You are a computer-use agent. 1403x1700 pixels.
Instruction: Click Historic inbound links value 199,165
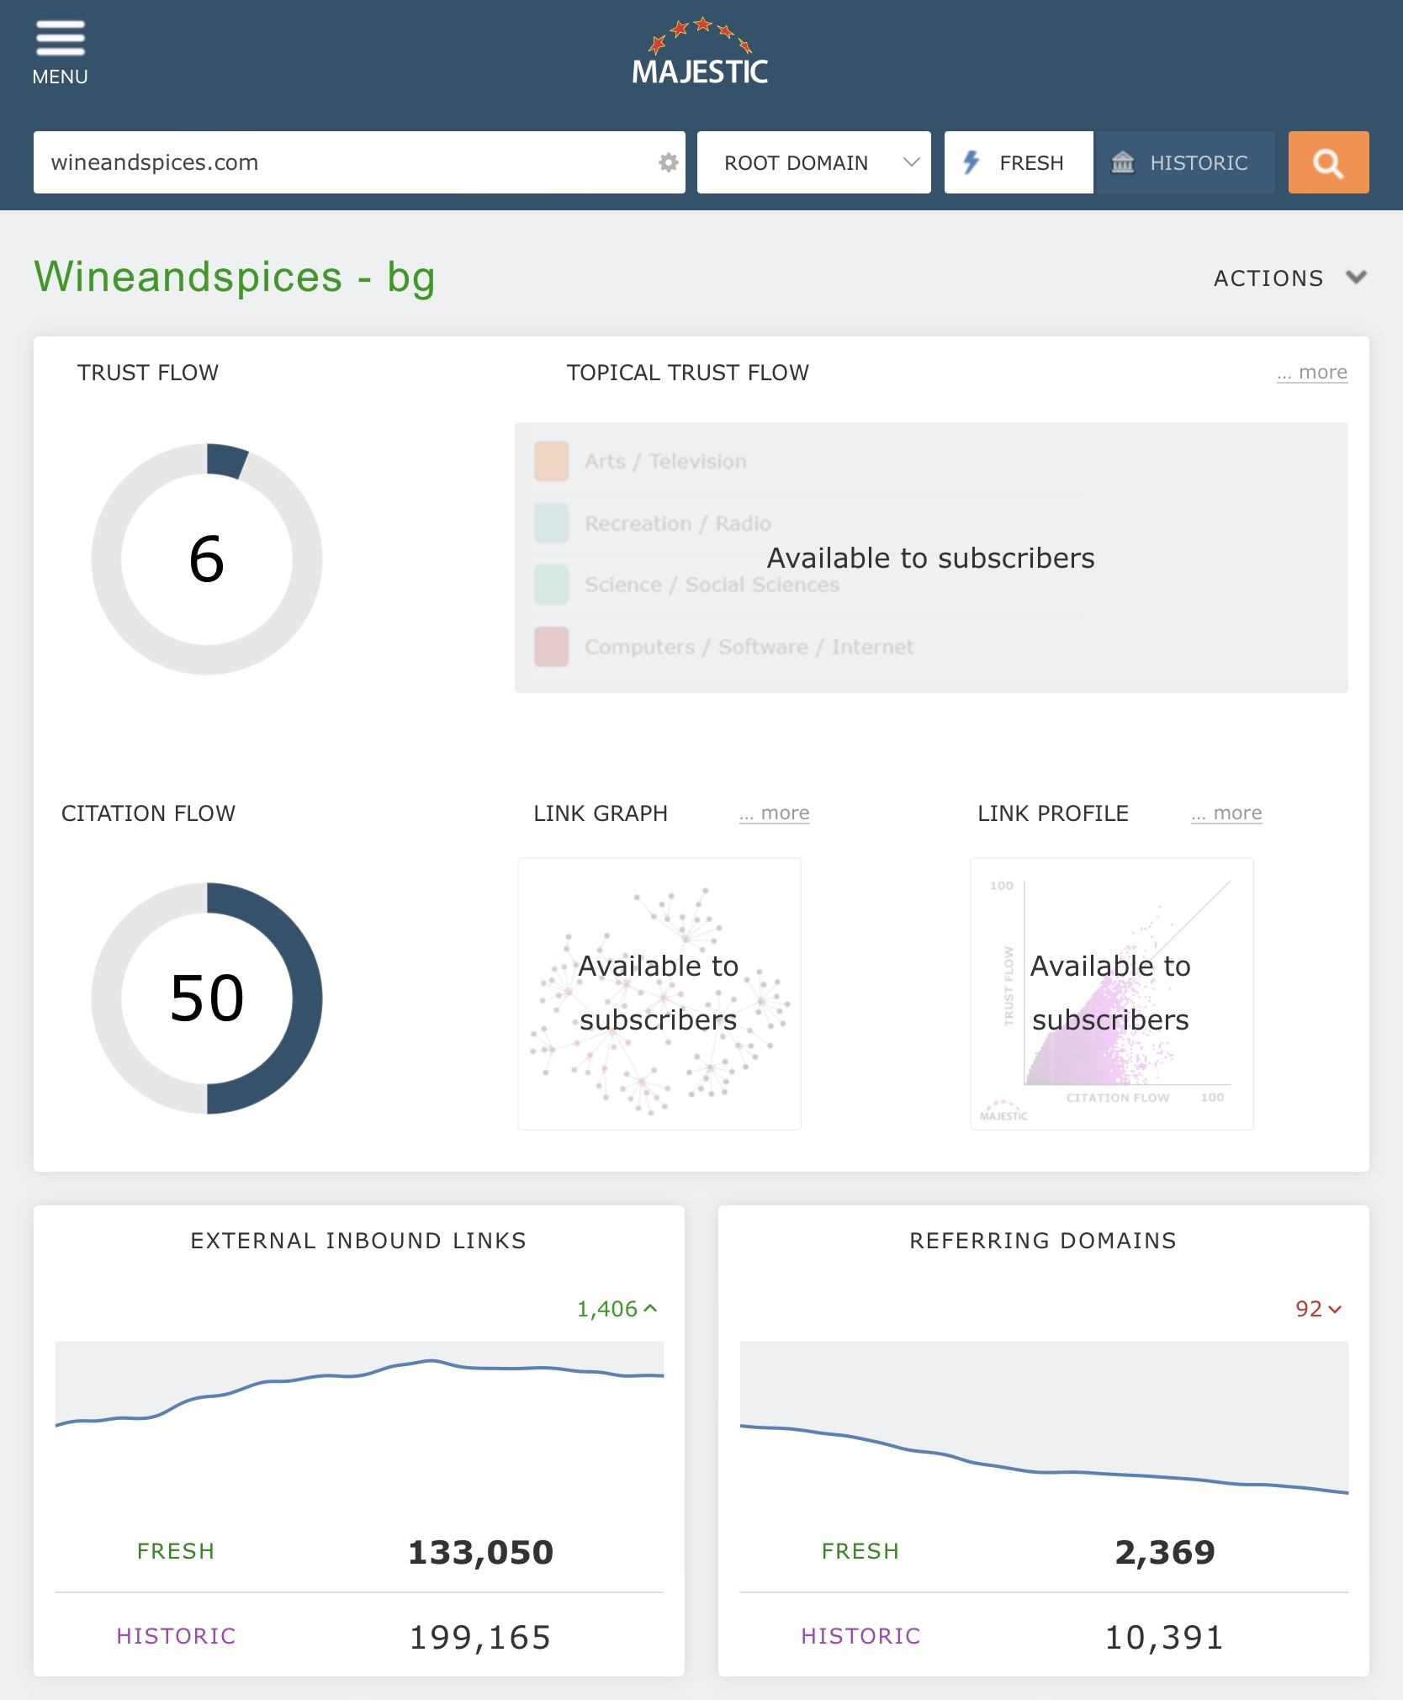click(x=480, y=1637)
